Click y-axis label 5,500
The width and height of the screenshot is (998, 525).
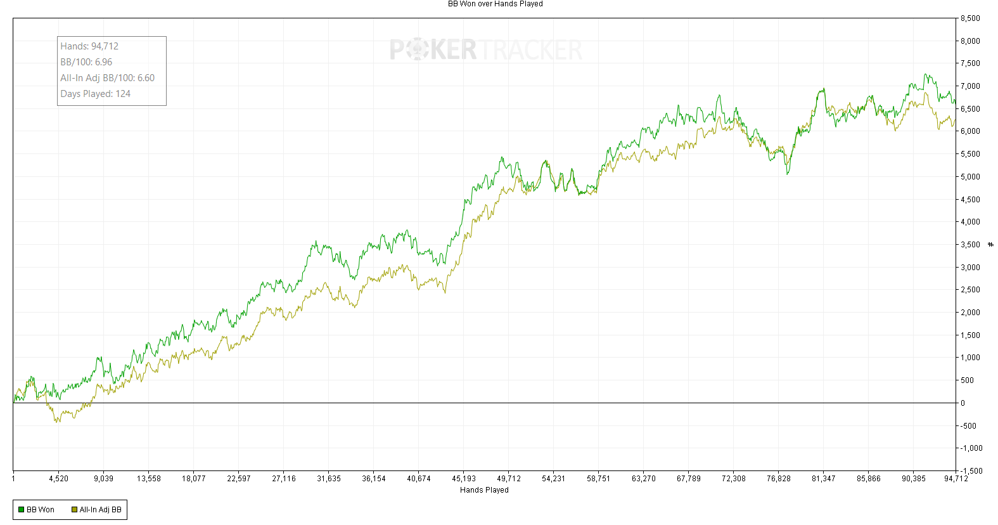[x=970, y=154]
